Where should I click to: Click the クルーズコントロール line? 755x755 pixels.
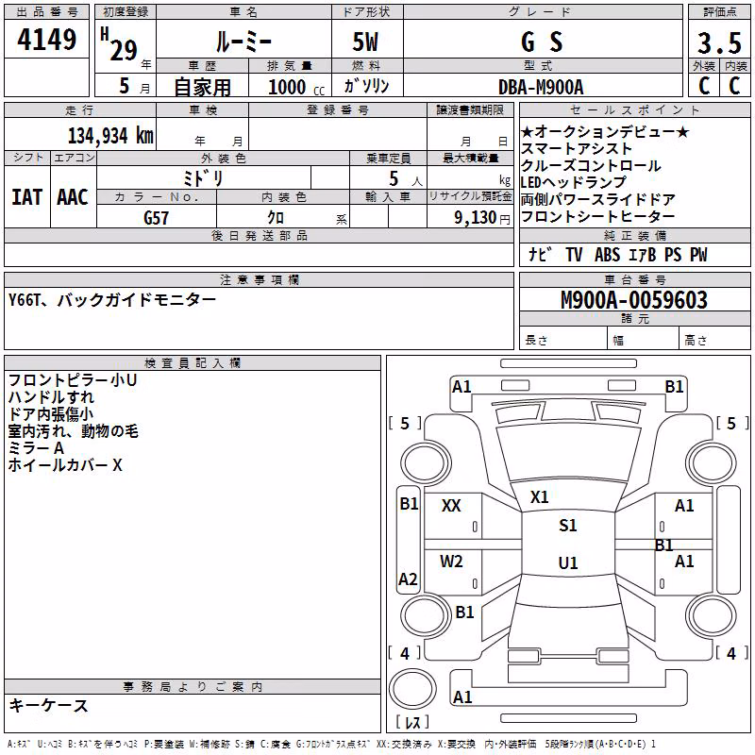point(591,166)
